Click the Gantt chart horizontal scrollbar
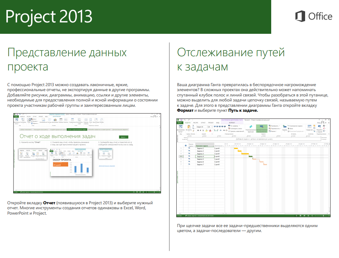Screen dimensions: 339x258 [259, 214]
